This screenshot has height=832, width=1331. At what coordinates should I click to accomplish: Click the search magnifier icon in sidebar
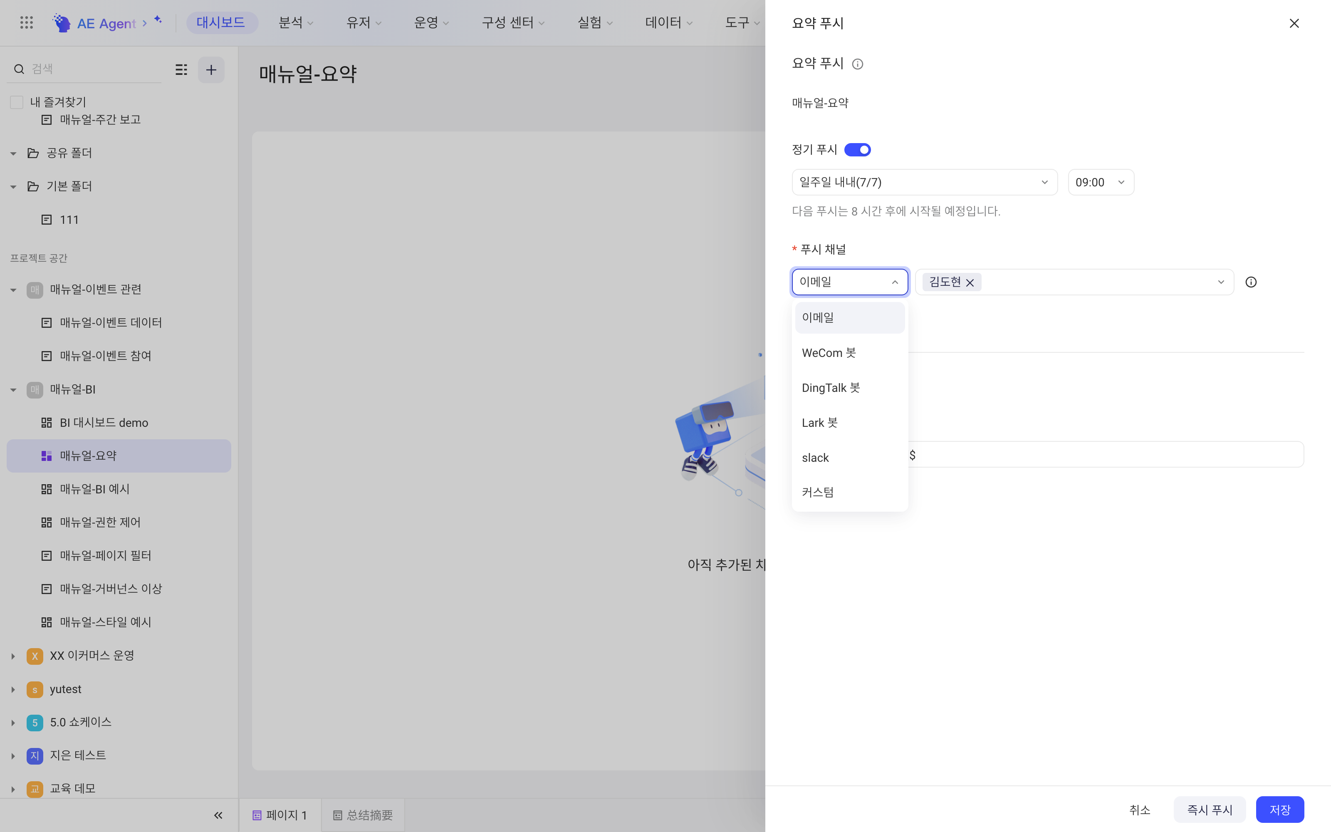click(19, 69)
